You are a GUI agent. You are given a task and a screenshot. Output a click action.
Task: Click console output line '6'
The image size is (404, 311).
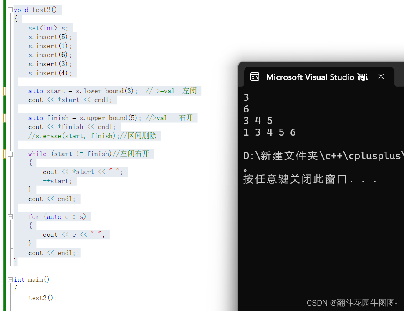[x=246, y=109]
